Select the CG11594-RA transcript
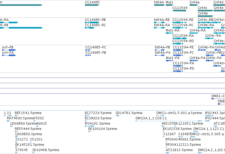Image resolution: width=225 pixels, height=154 pixels. (179, 38)
